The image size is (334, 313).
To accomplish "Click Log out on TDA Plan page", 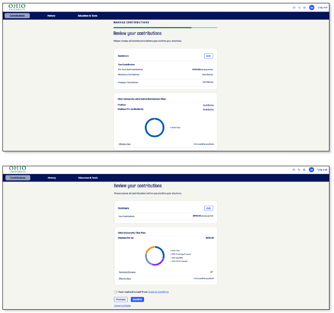I will (322, 170).
